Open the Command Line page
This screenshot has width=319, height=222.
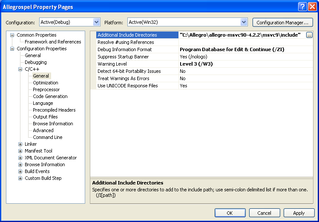(48, 137)
